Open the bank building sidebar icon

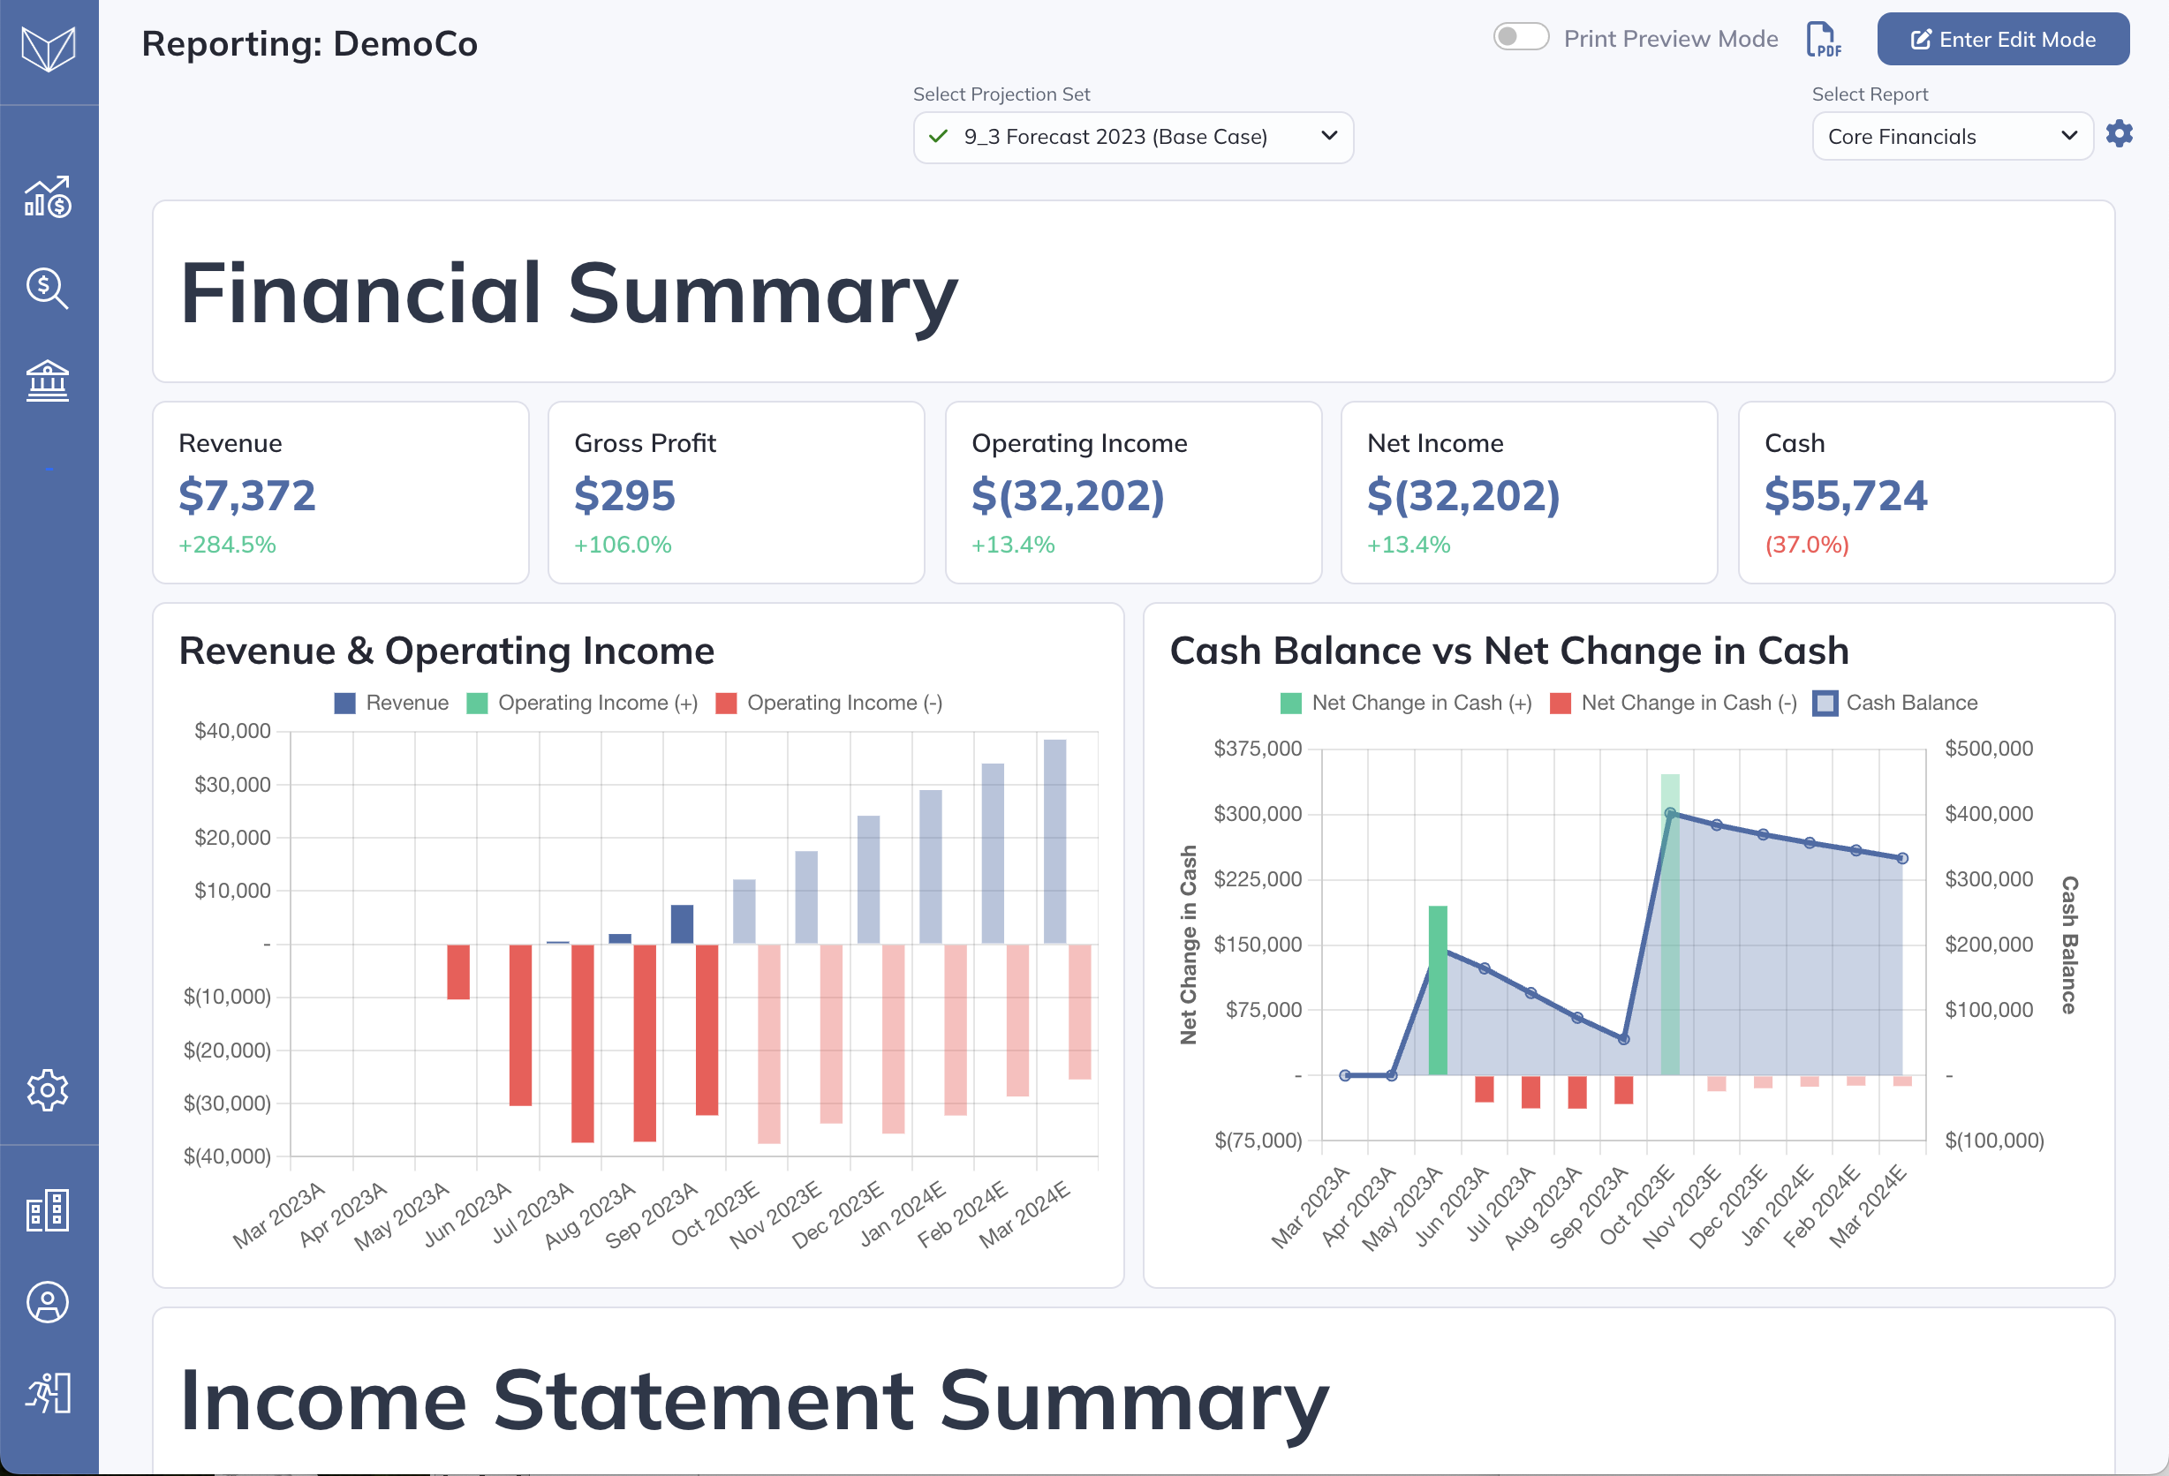click(48, 380)
